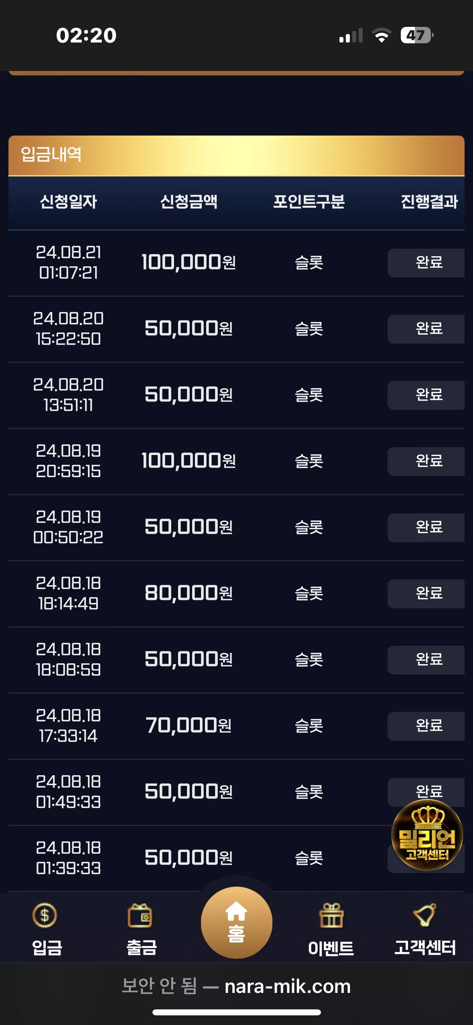Image resolution: width=473 pixels, height=1025 pixels.
Task: Tap the cellular signal bars icon
Action: coord(351,35)
